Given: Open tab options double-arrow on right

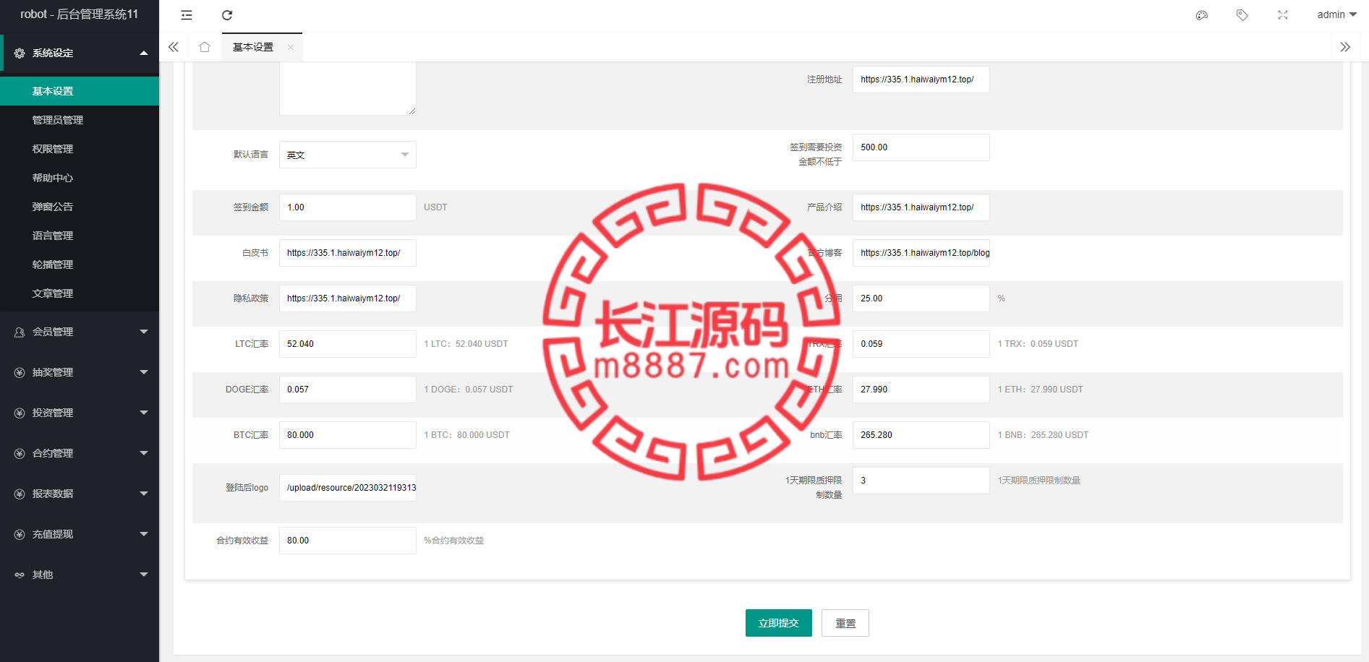Looking at the screenshot, I should 1345,47.
